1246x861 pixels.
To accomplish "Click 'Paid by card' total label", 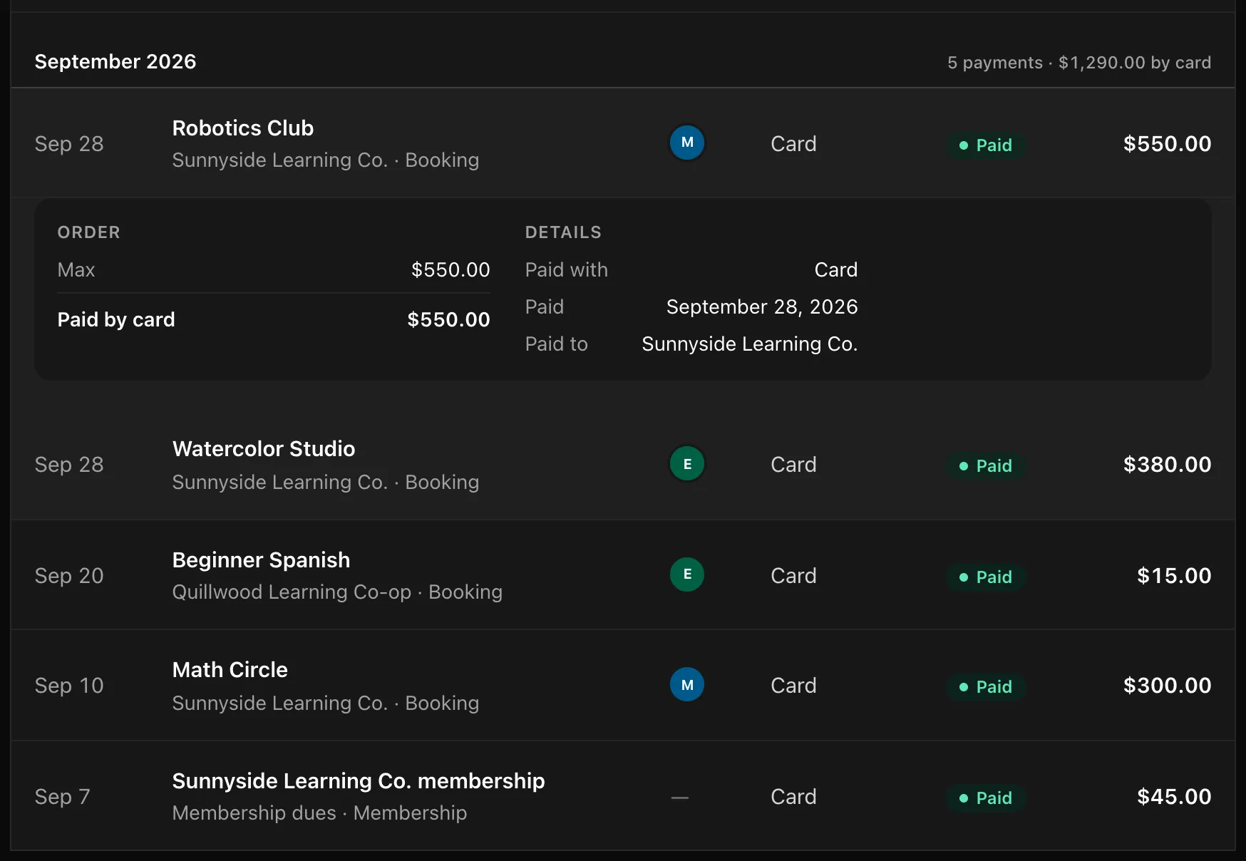I will pyautogui.click(x=116, y=319).
